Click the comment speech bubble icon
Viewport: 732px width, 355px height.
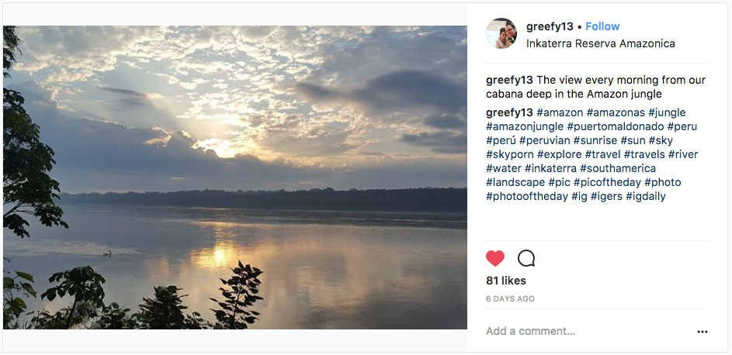(526, 258)
